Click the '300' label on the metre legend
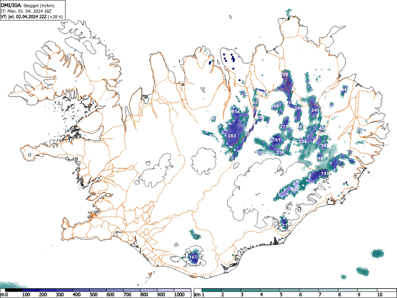The height and width of the screenshot is (298, 397). (60, 295)
